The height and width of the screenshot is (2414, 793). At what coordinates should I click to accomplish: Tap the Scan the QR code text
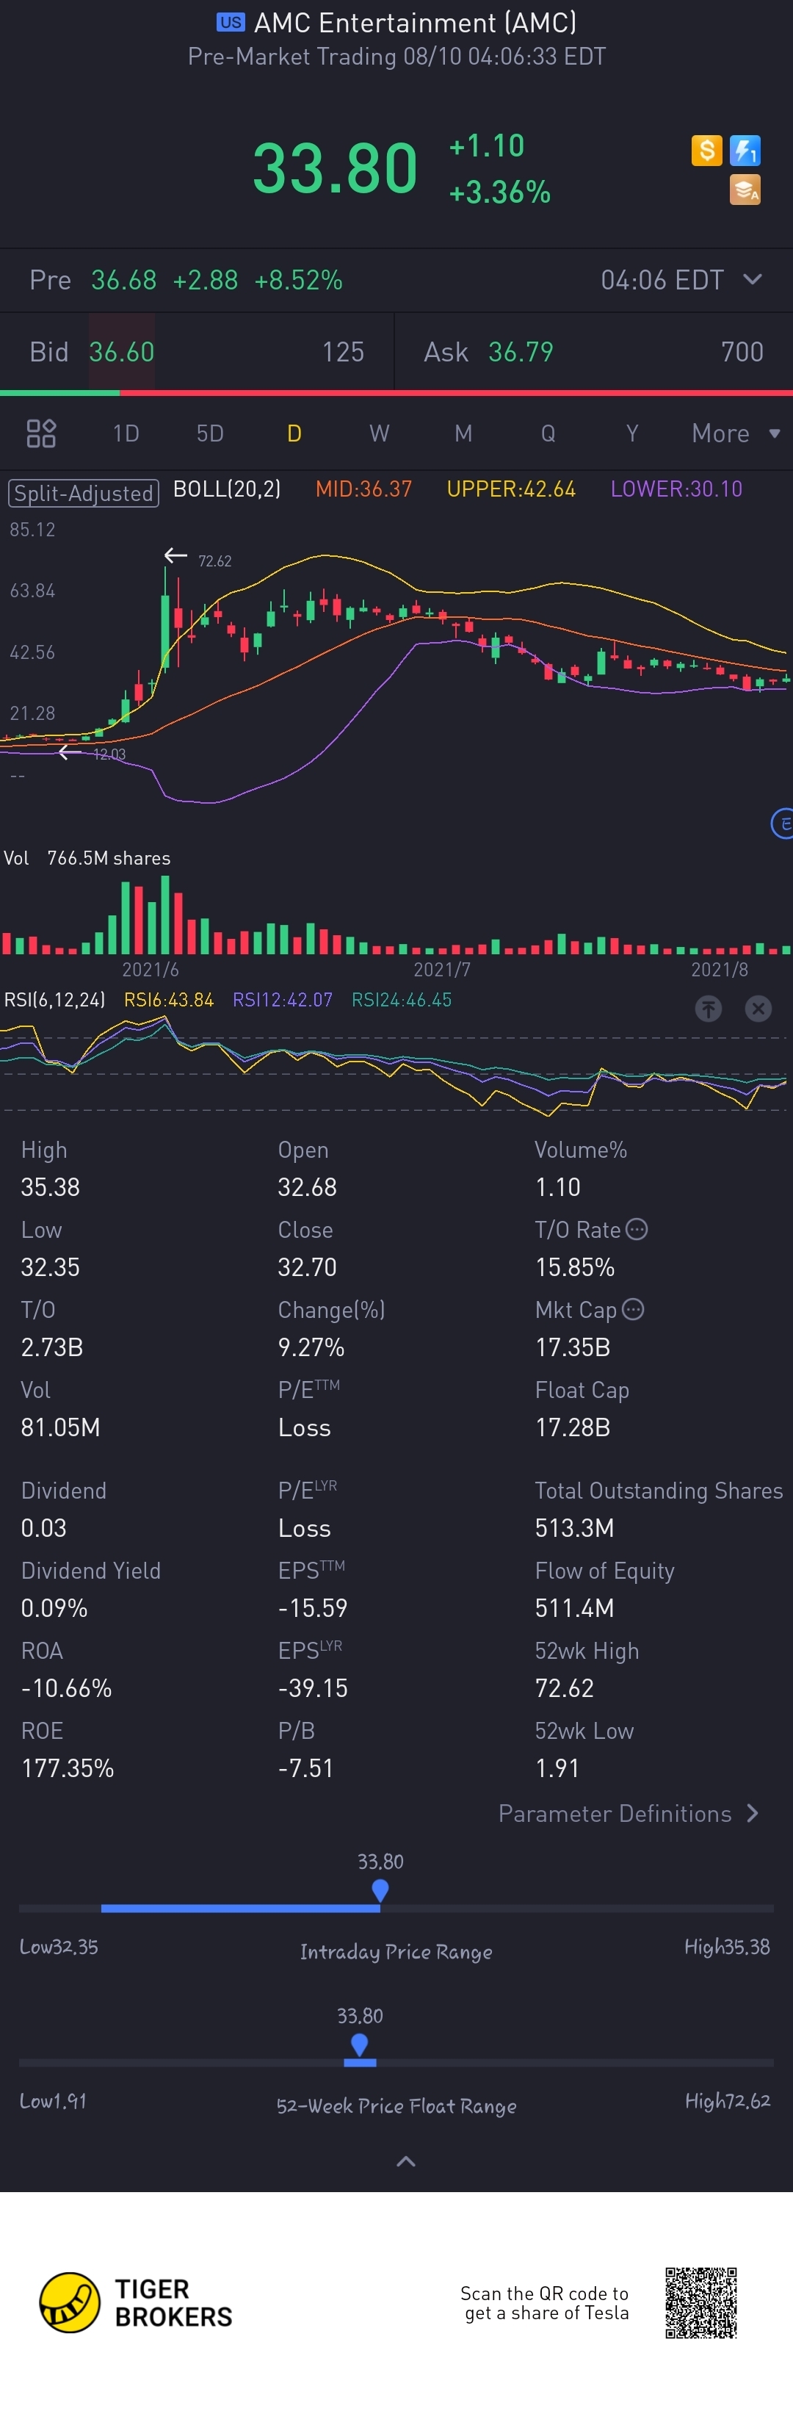pos(545,2302)
